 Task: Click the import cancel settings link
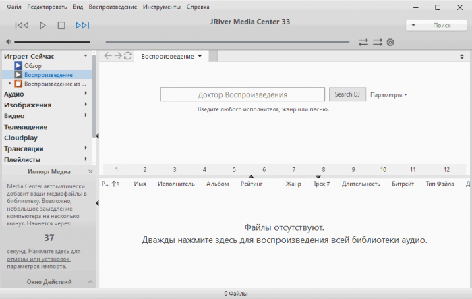click(x=44, y=259)
